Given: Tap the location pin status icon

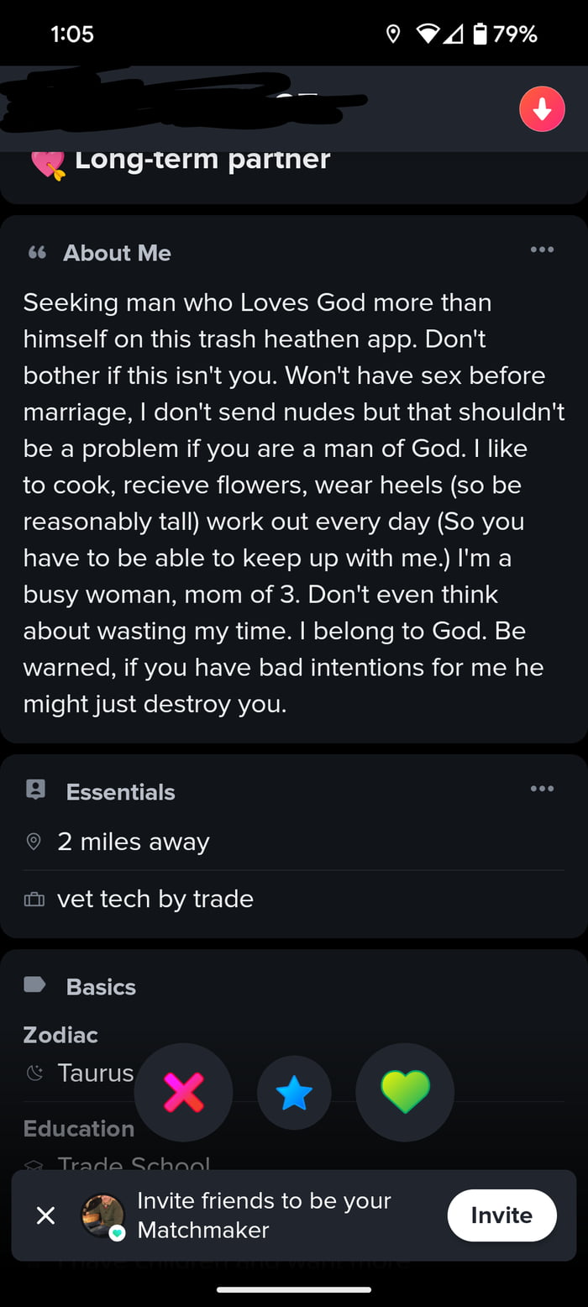Looking at the screenshot, I should [x=392, y=34].
